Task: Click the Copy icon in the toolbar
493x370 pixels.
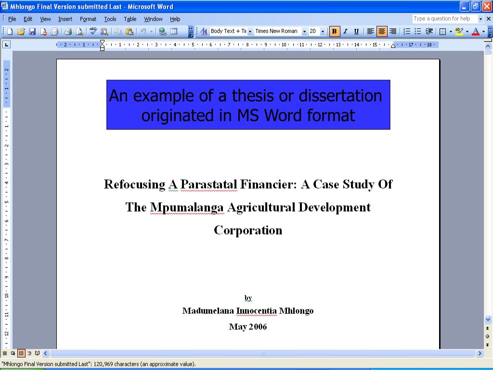Action: point(118,31)
